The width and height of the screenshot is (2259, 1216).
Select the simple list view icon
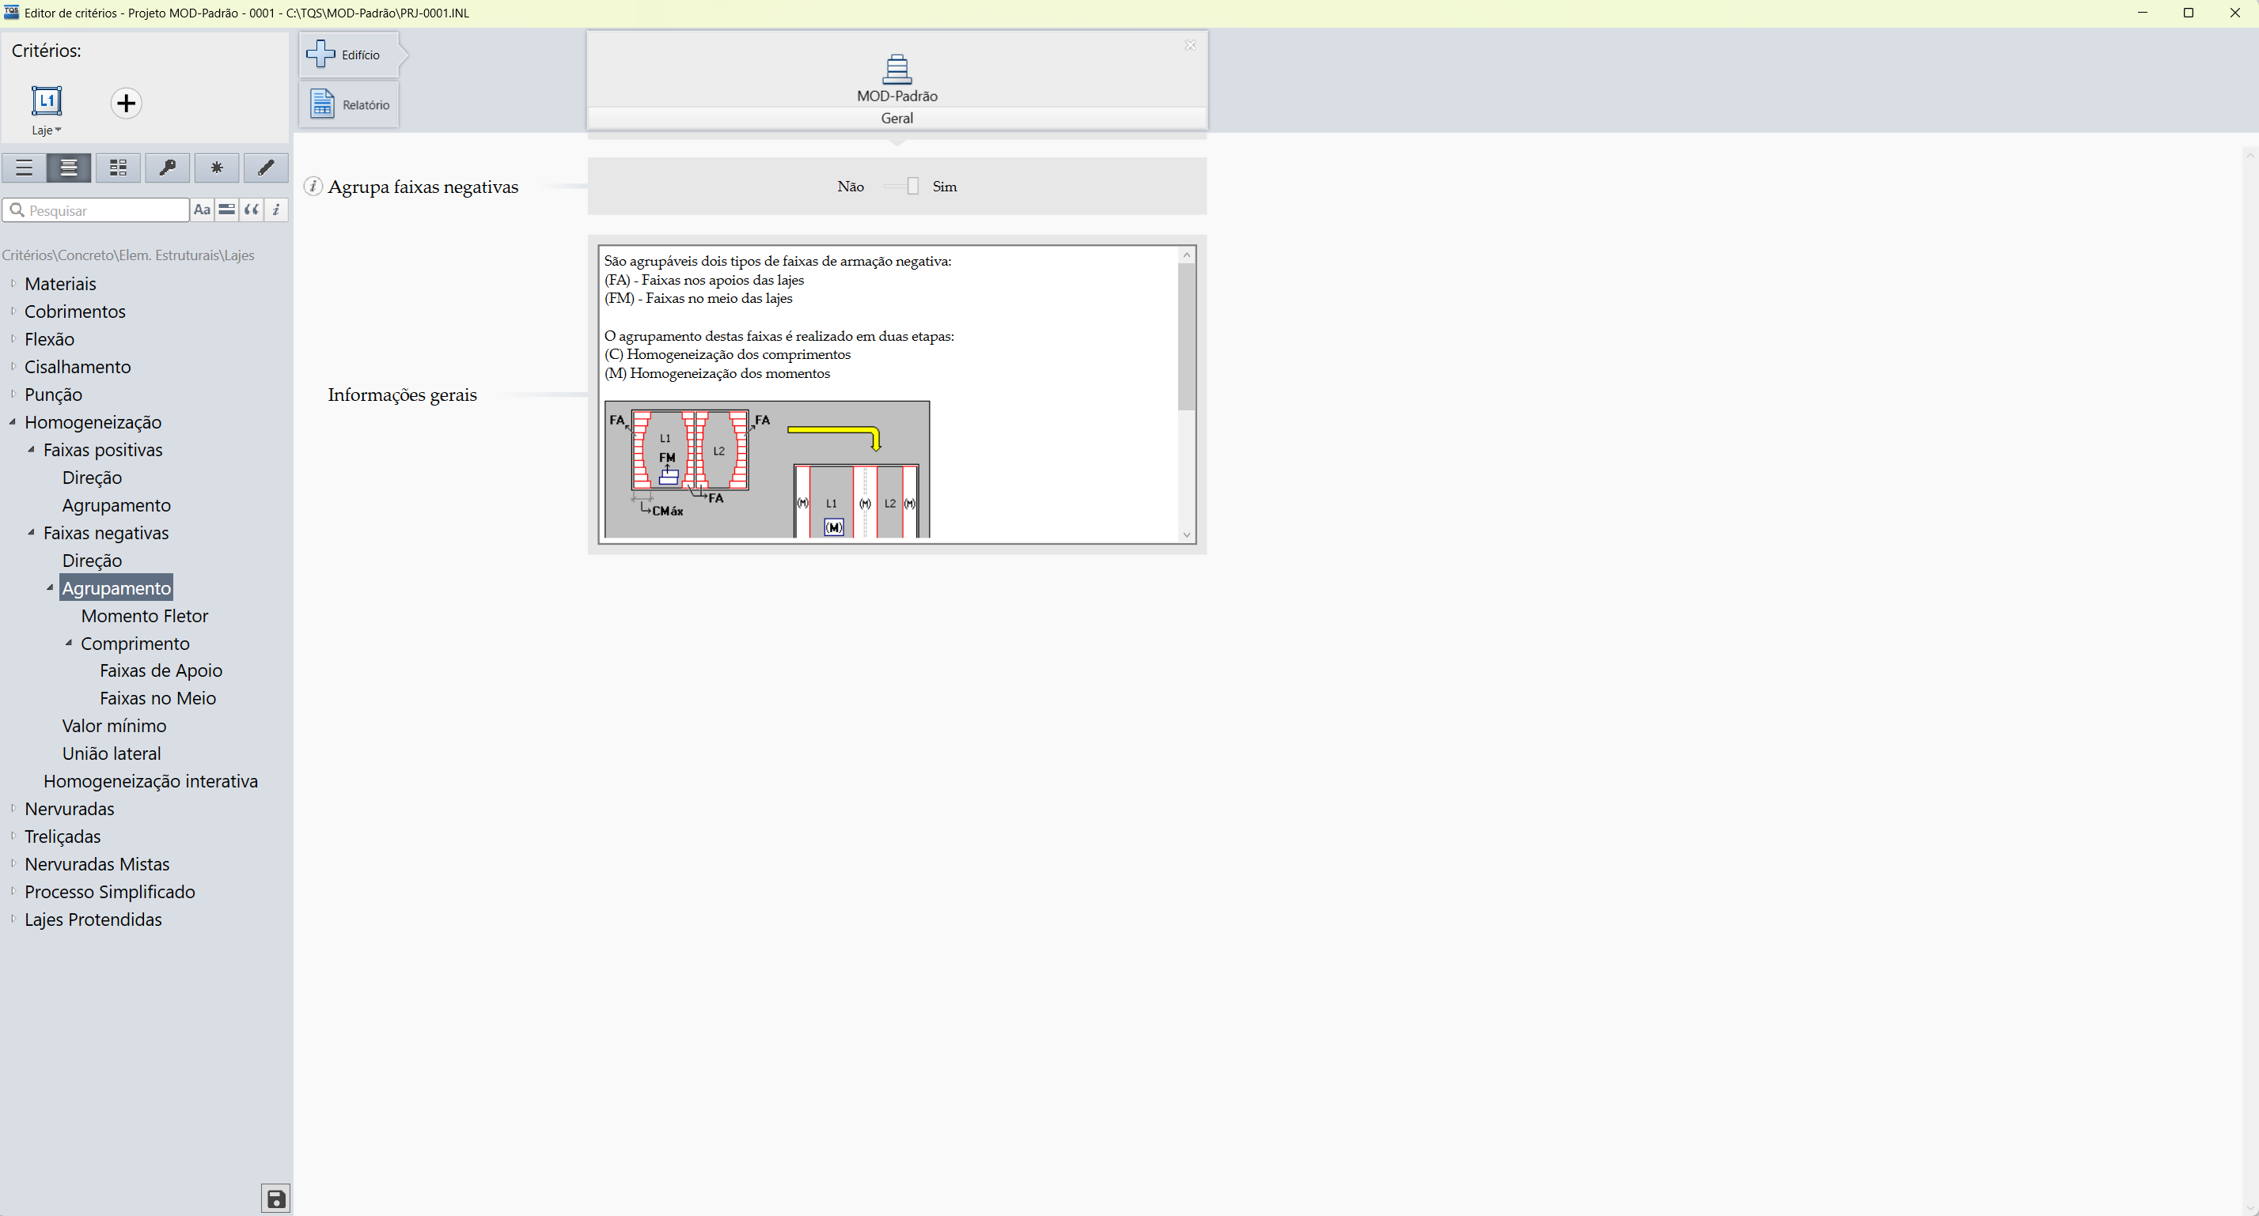24,168
